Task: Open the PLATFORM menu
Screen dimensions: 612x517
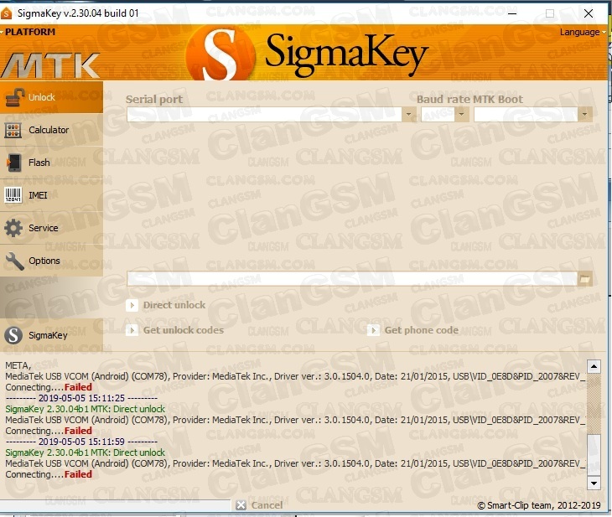Action: pyautogui.click(x=29, y=32)
